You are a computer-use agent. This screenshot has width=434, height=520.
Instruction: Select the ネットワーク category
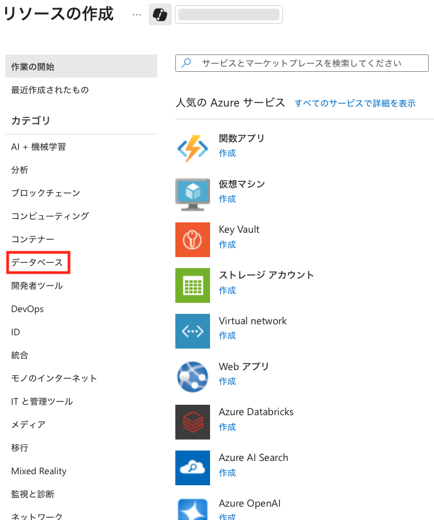37,516
